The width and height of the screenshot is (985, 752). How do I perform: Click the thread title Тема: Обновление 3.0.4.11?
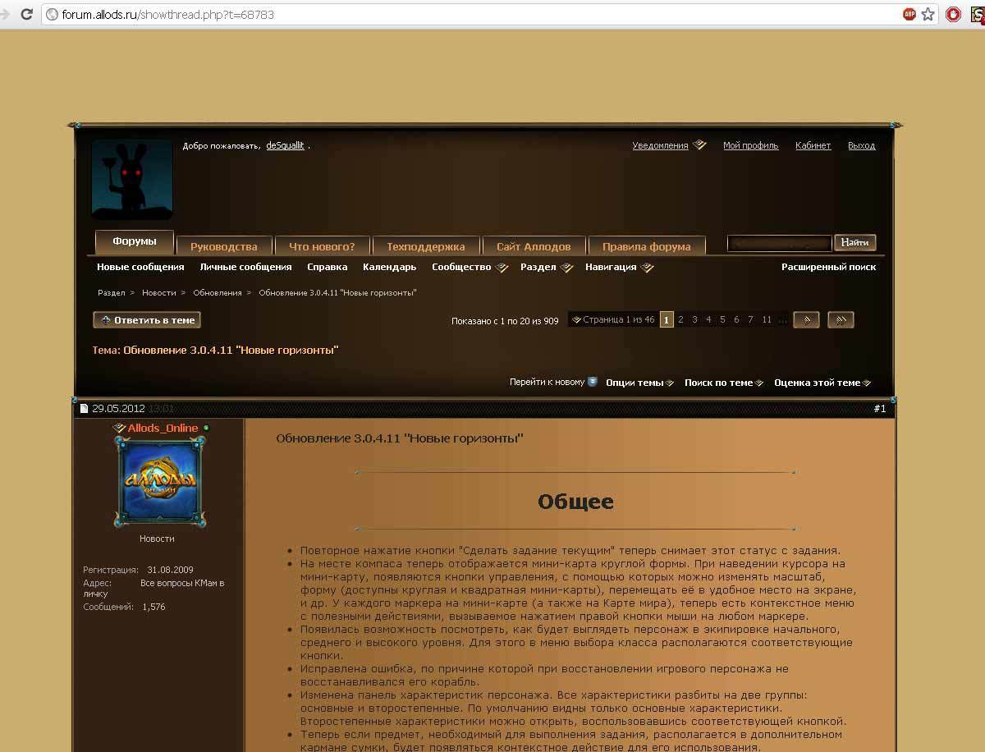click(215, 350)
